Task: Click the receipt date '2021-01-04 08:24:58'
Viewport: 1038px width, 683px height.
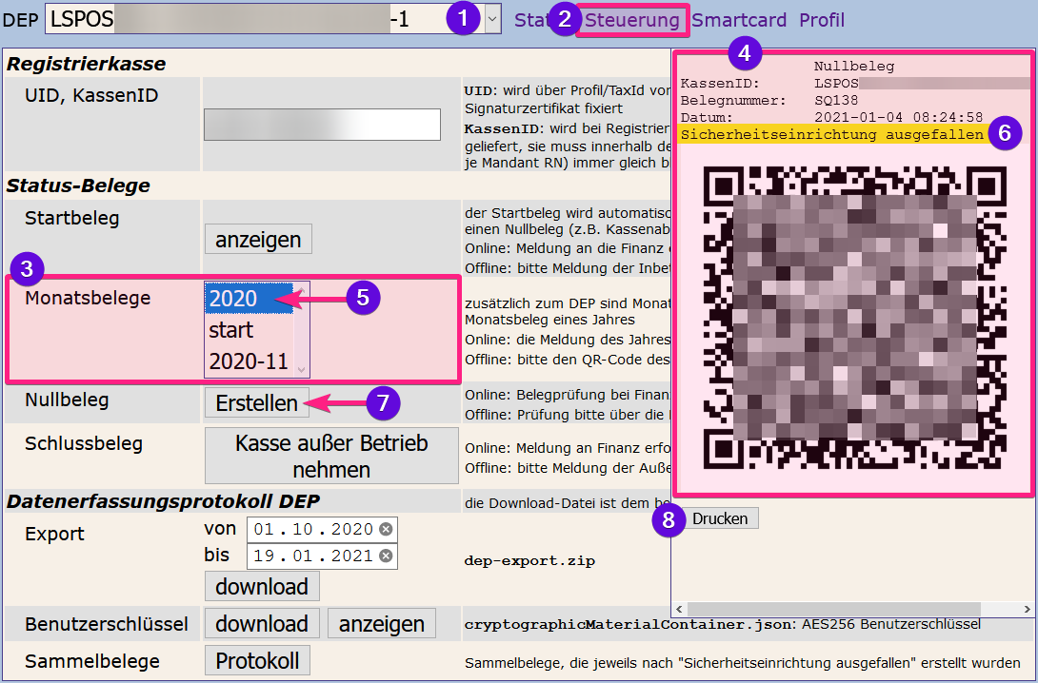Action: point(898,118)
